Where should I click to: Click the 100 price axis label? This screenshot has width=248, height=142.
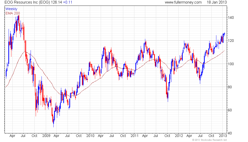point(231,64)
